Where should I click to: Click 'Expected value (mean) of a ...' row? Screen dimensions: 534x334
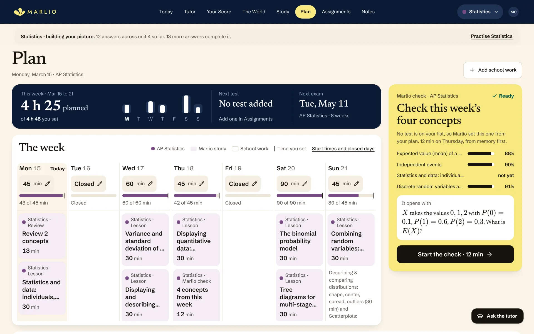click(455, 153)
